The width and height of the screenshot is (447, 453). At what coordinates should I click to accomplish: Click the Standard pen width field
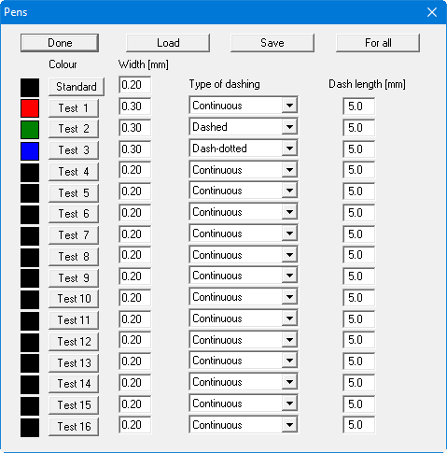135,85
